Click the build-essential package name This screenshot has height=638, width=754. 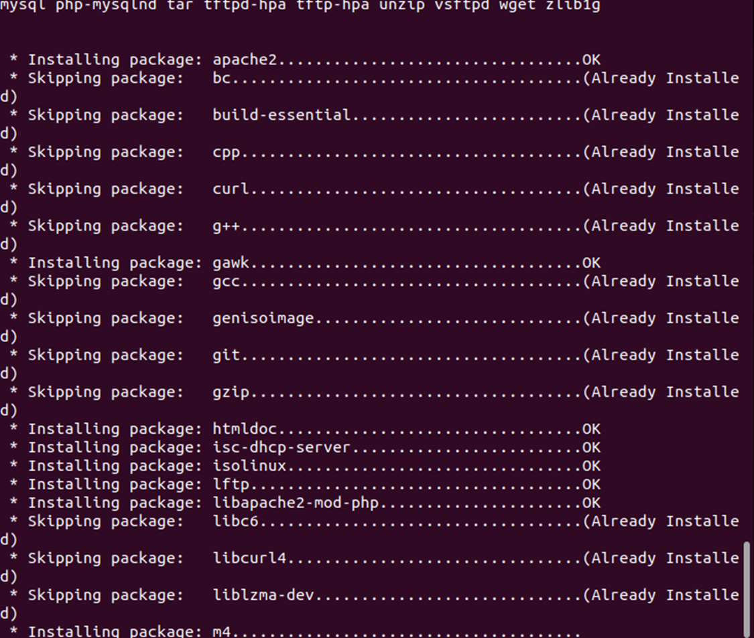coord(281,115)
